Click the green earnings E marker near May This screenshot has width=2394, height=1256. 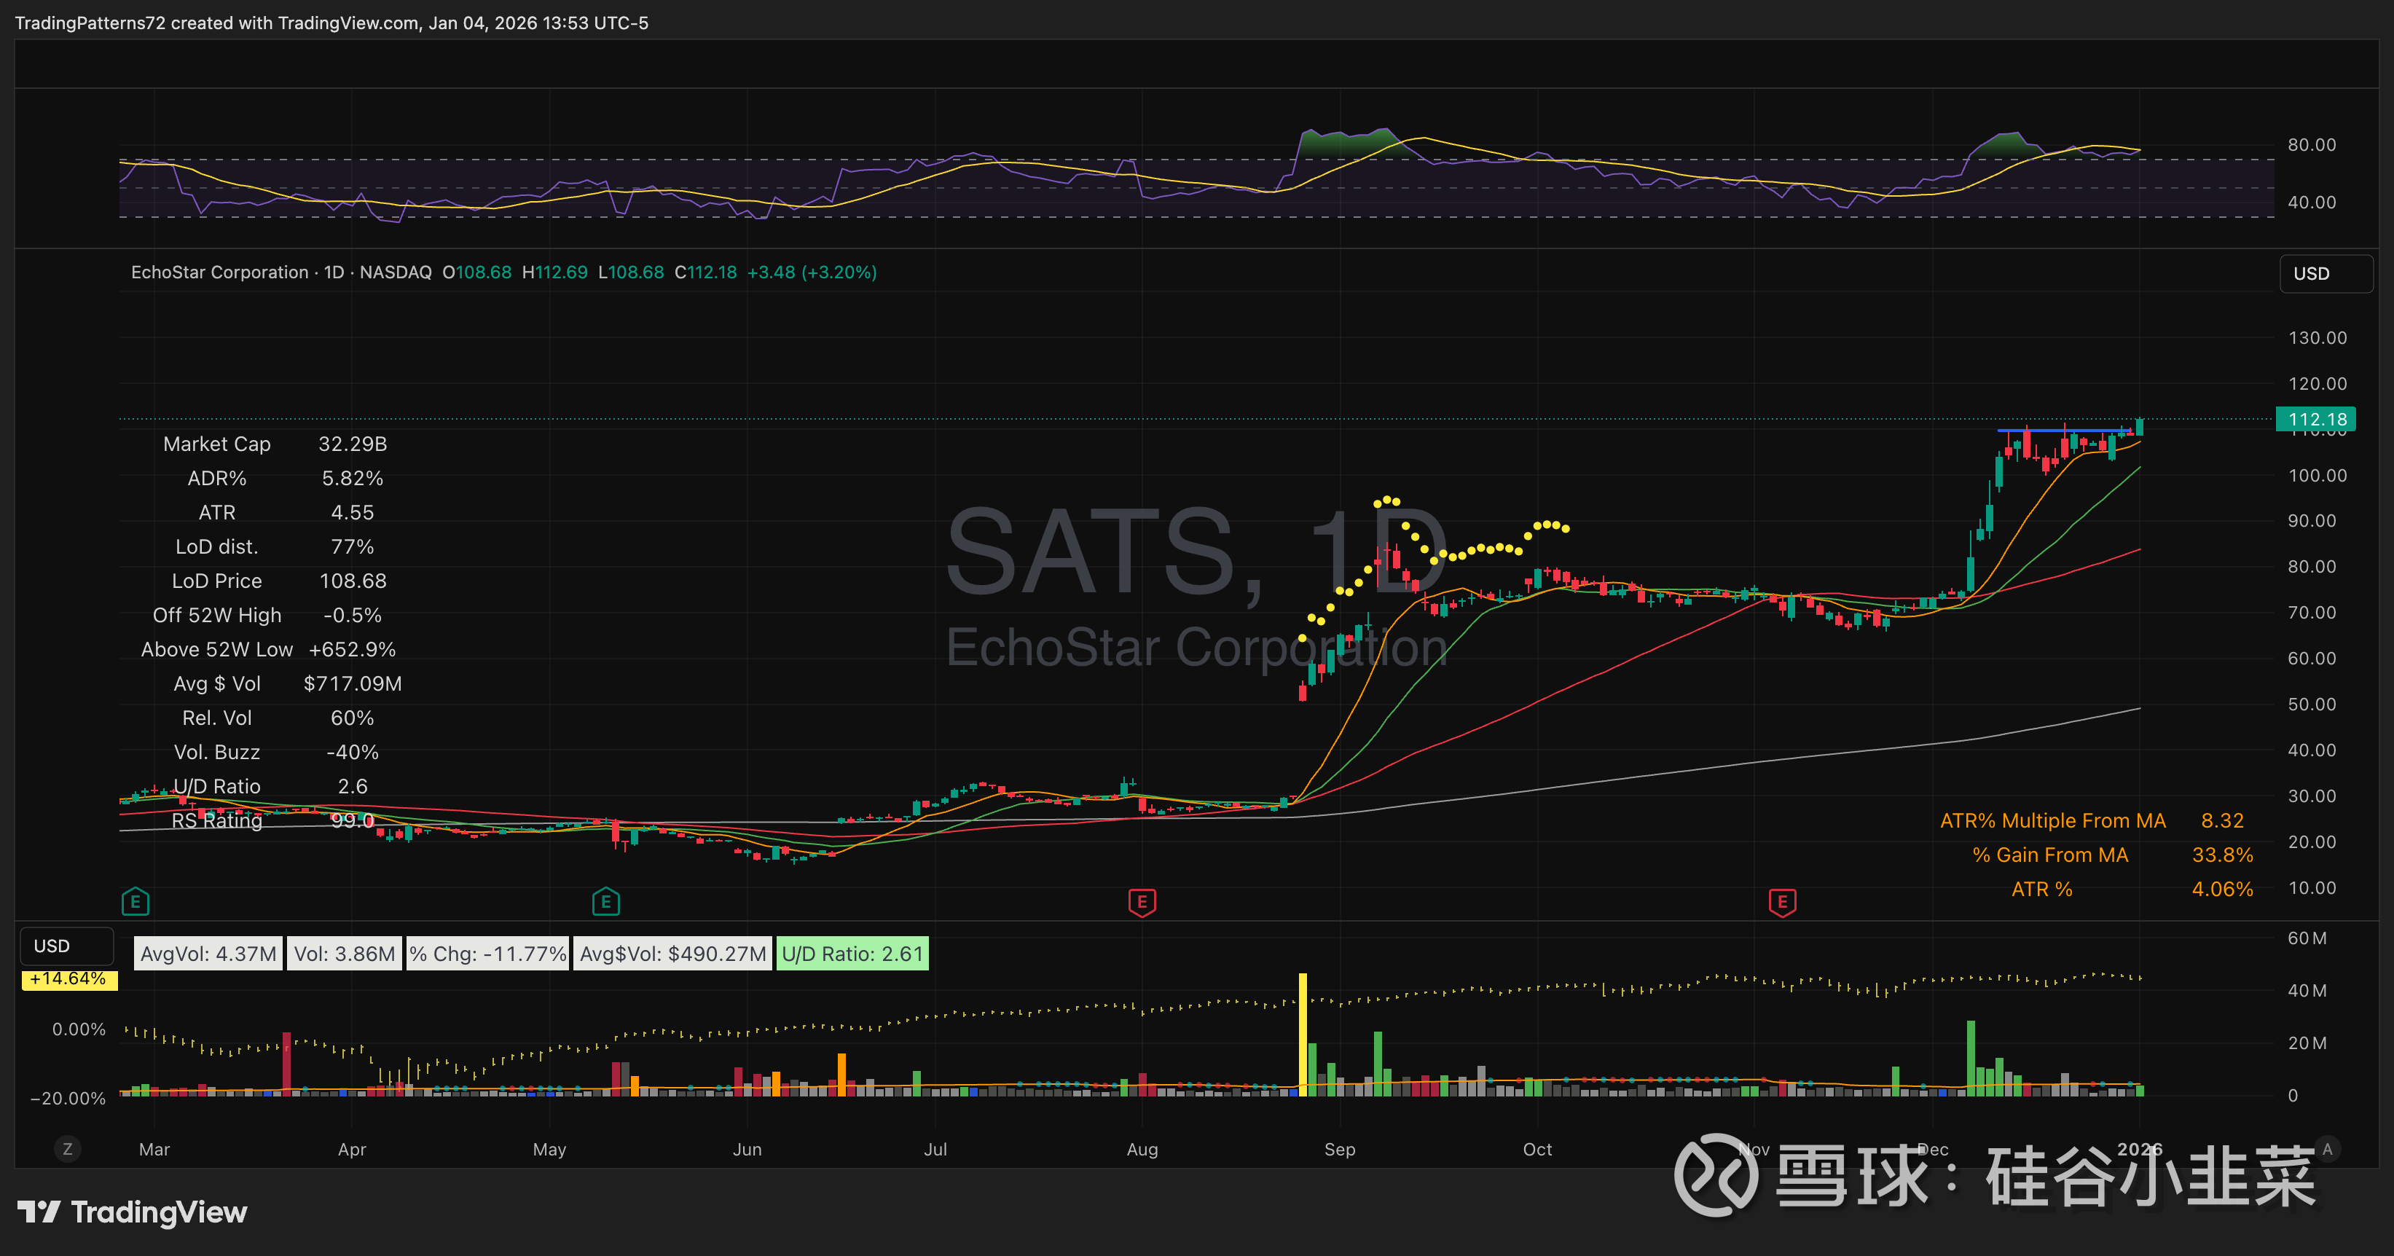(x=606, y=901)
